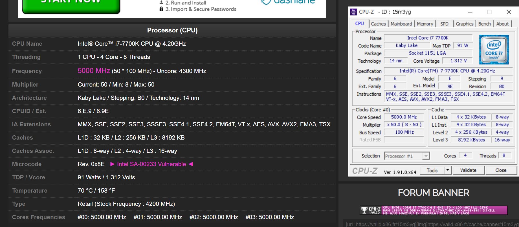Click the Microcode Rev. 0x8E text
Viewport: 519px width, 227px height.
click(91, 164)
